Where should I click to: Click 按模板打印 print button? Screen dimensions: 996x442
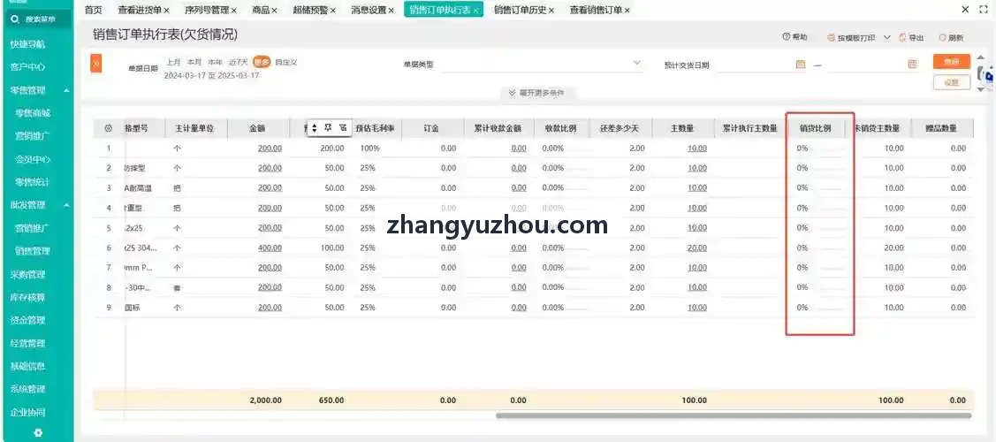coord(852,38)
